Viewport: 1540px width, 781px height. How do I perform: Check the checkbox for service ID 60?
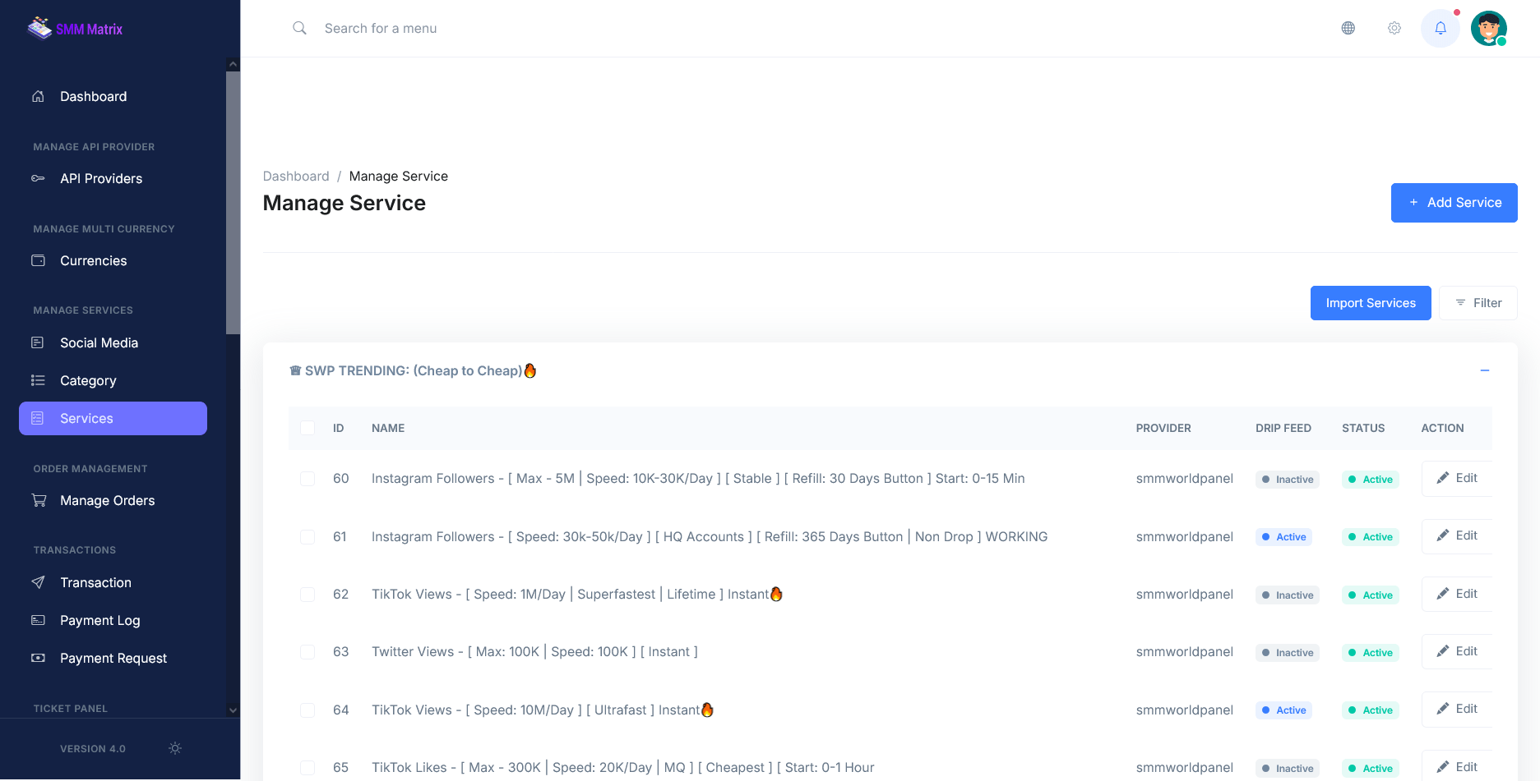[x=308, y=479]
